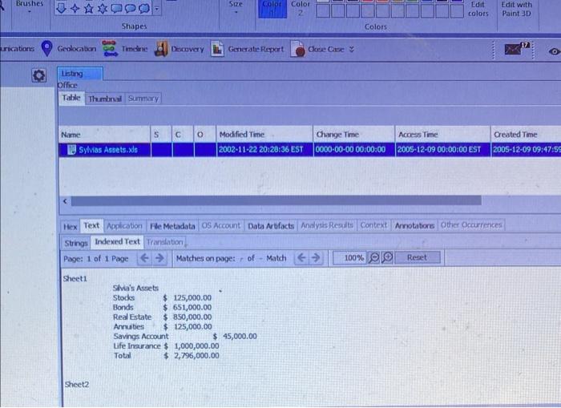Screen dimensions: 561x408
Task: Click Edit colors in Paint
Action: [x=478, y=10]
